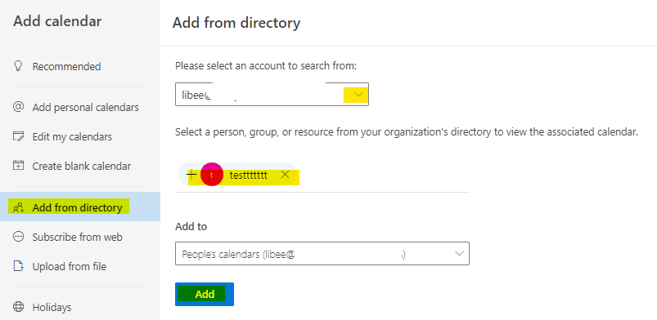
Task: Click 'Select a person, group, or resource' text
Action: (407, 132)
